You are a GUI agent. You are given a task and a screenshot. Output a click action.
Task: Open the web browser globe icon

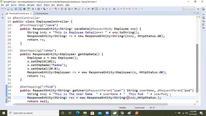point(114,9)
